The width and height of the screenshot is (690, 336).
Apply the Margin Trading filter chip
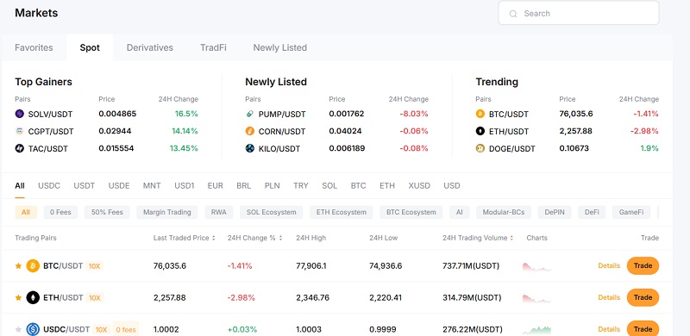point(166,212)
